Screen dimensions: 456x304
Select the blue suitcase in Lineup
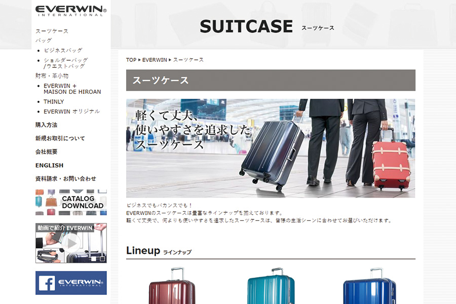[x=369, y=286]
